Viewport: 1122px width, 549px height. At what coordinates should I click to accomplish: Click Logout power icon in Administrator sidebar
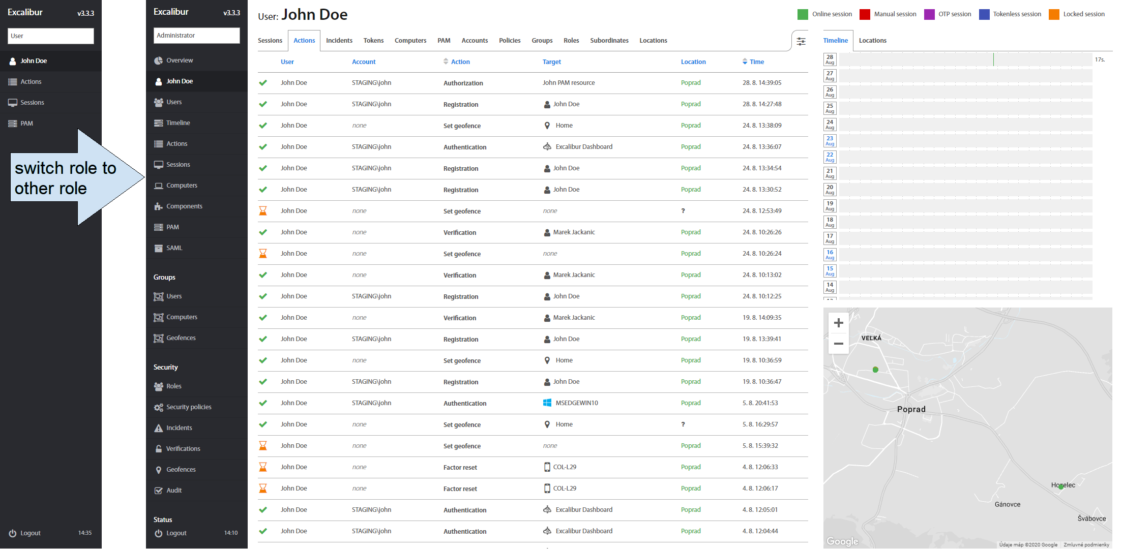coord(159,533)
